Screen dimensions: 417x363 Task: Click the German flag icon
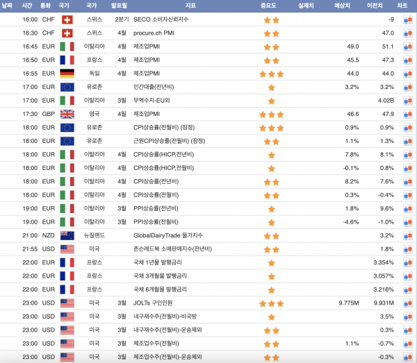point(67,74)
